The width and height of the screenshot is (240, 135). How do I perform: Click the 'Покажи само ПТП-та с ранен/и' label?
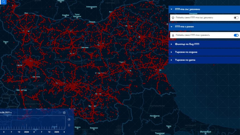(193, 35)
